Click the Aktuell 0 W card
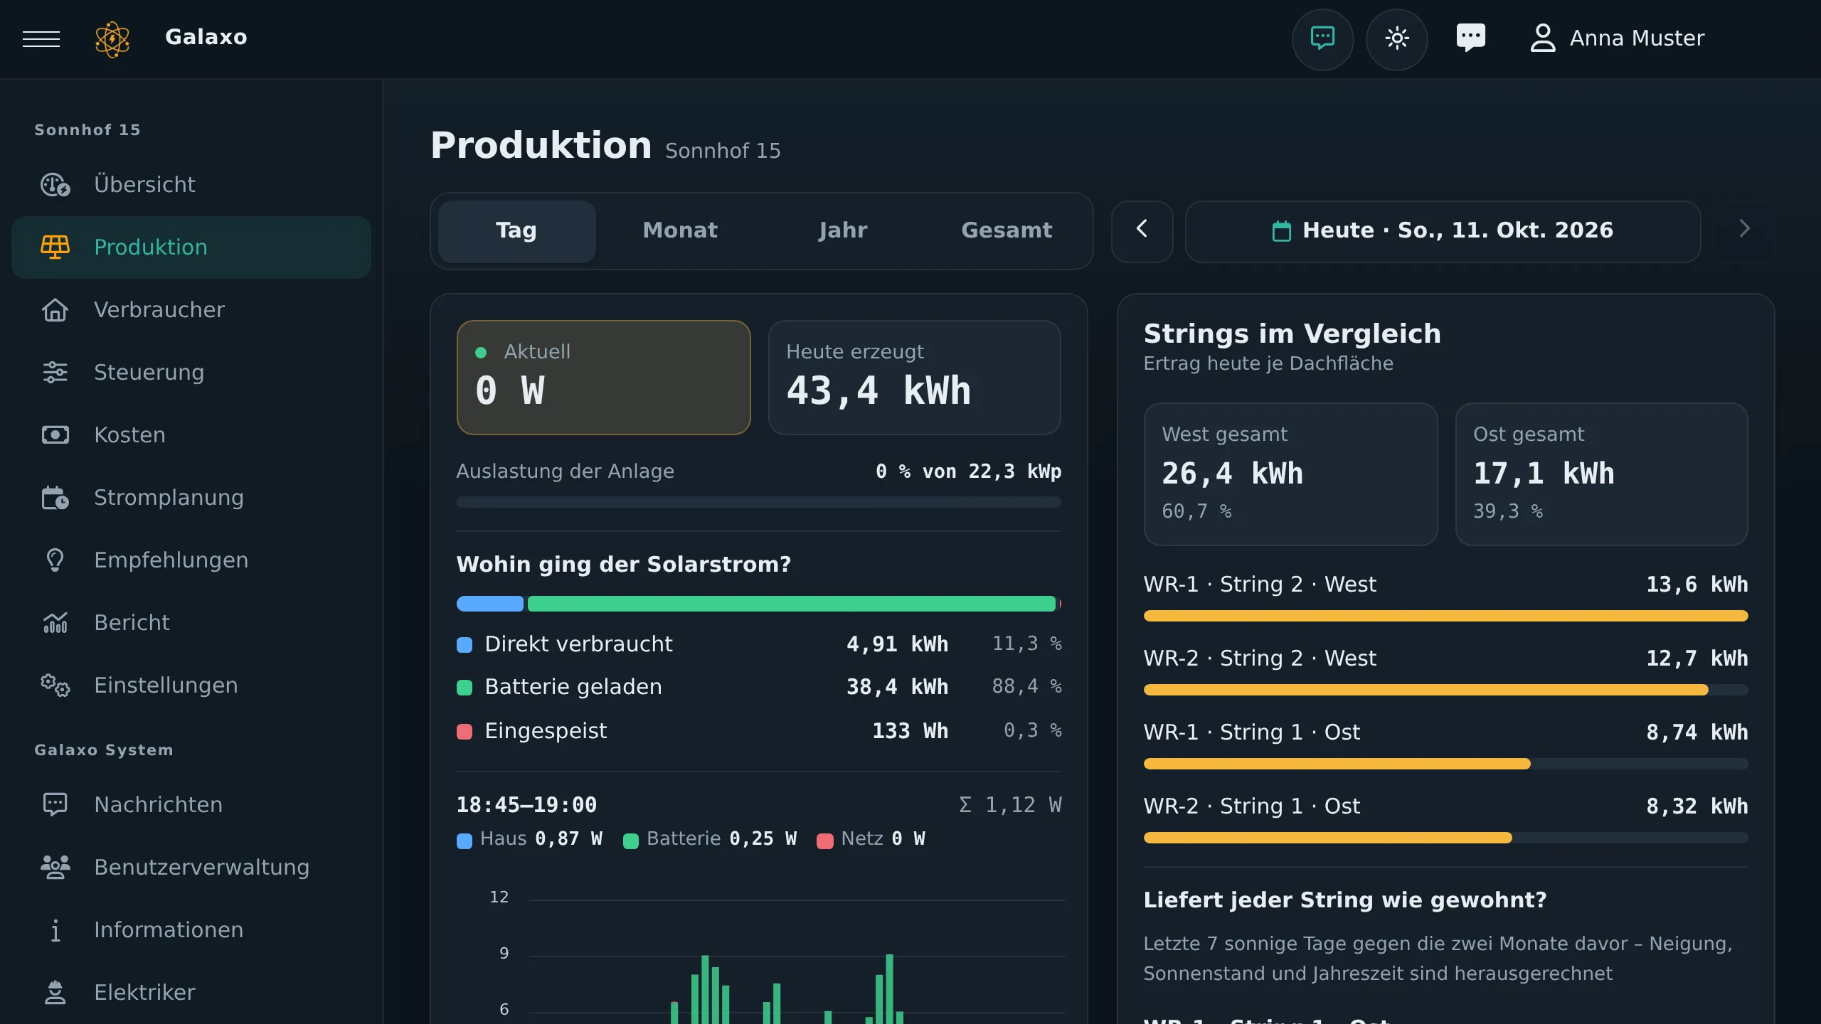 point(603,378)
